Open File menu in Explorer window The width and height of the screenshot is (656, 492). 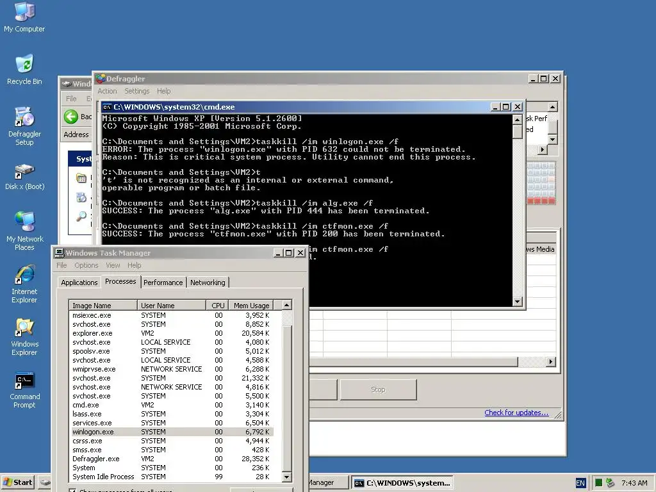[71, 99]
